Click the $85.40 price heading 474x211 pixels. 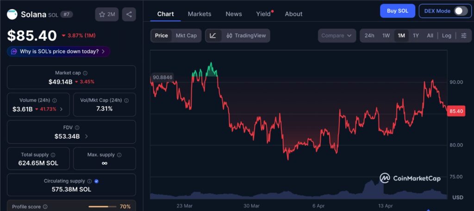[x=32, y=36]
